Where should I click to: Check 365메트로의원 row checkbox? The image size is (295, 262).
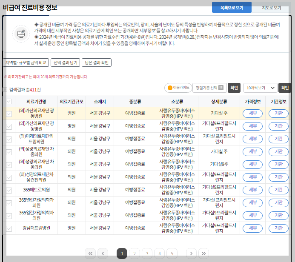[x=9, y=191]
